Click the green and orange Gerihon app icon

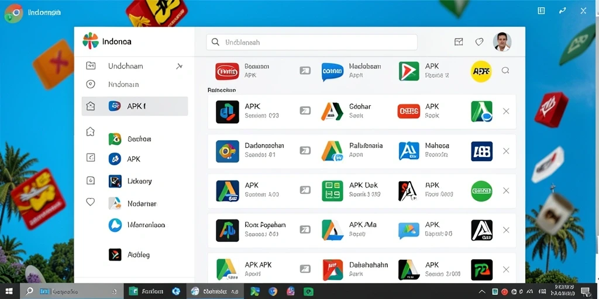click(115, 139)
